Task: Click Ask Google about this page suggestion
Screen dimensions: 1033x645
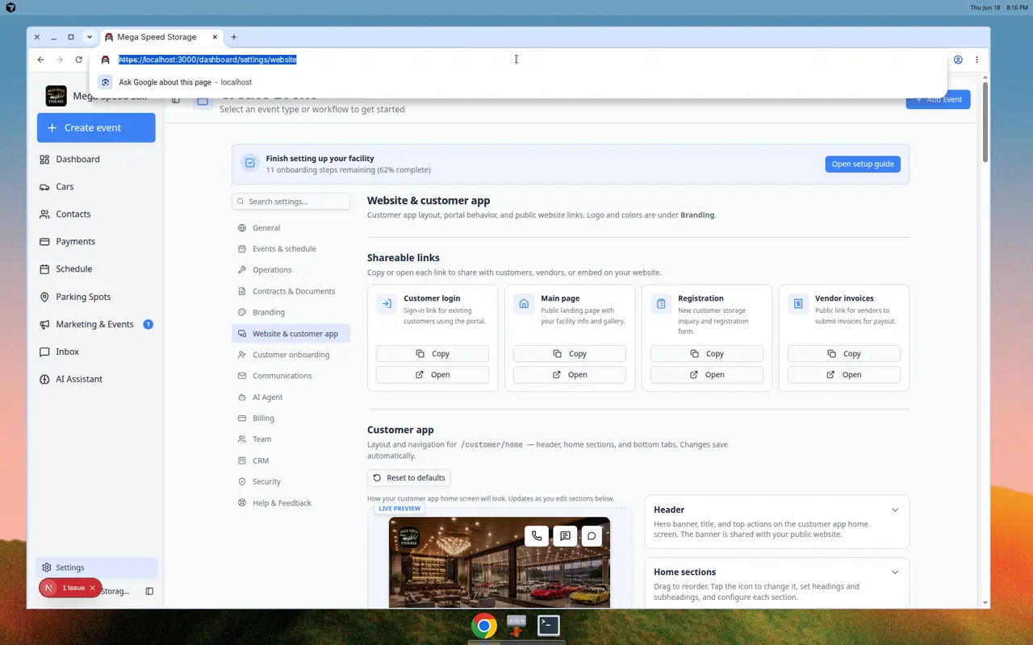Action: pos(516,82)
